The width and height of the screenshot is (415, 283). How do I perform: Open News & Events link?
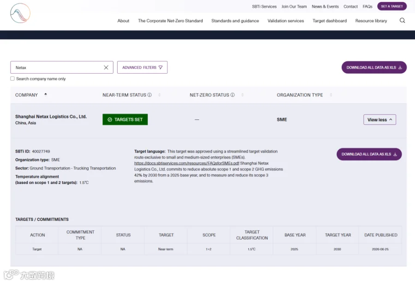[325, 6]
